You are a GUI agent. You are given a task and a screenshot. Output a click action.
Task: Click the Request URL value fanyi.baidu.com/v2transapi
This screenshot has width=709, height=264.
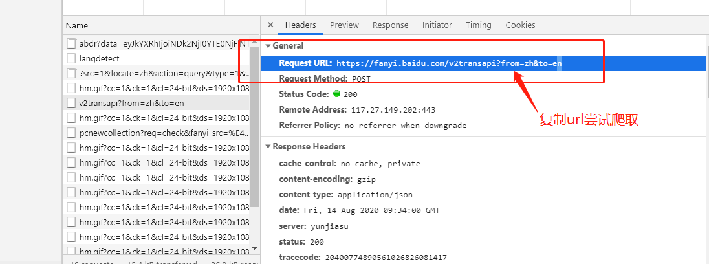coord(449,64)
